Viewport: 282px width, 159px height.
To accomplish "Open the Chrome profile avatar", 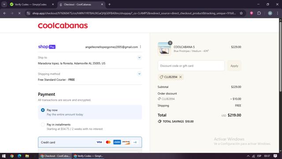I will click(x=270, y=13).
